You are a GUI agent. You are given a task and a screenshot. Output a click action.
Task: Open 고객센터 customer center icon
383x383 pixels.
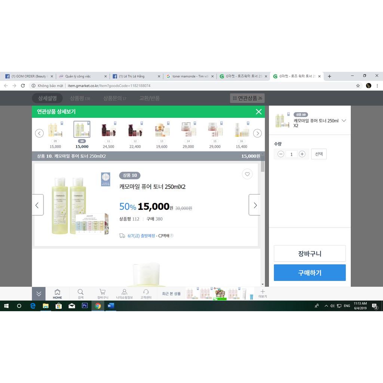146,294
